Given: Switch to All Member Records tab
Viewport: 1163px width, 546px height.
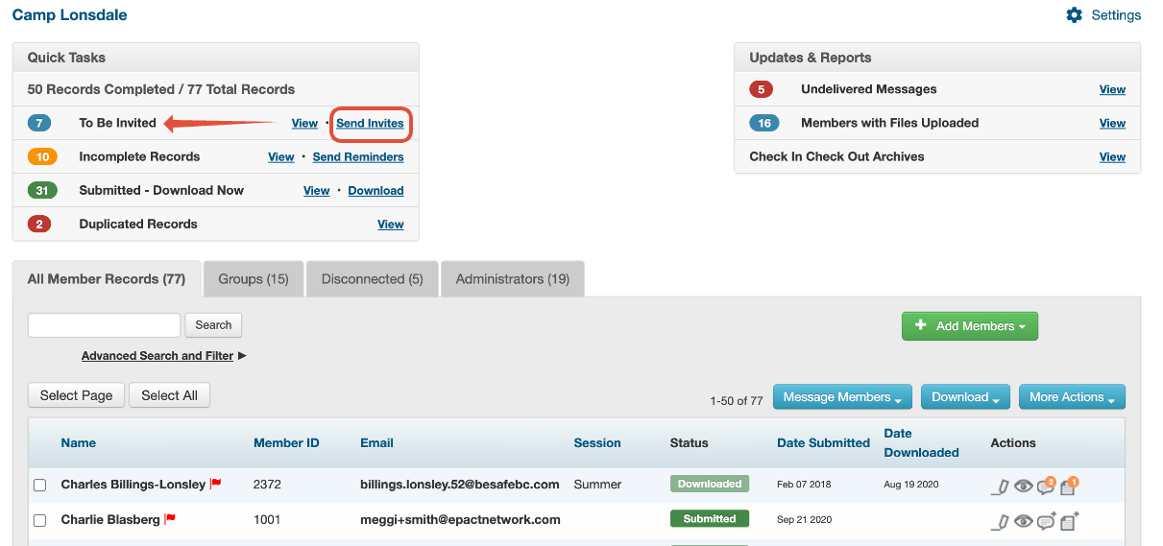Looking at the screenshot, I should click(x=107, y=279).
